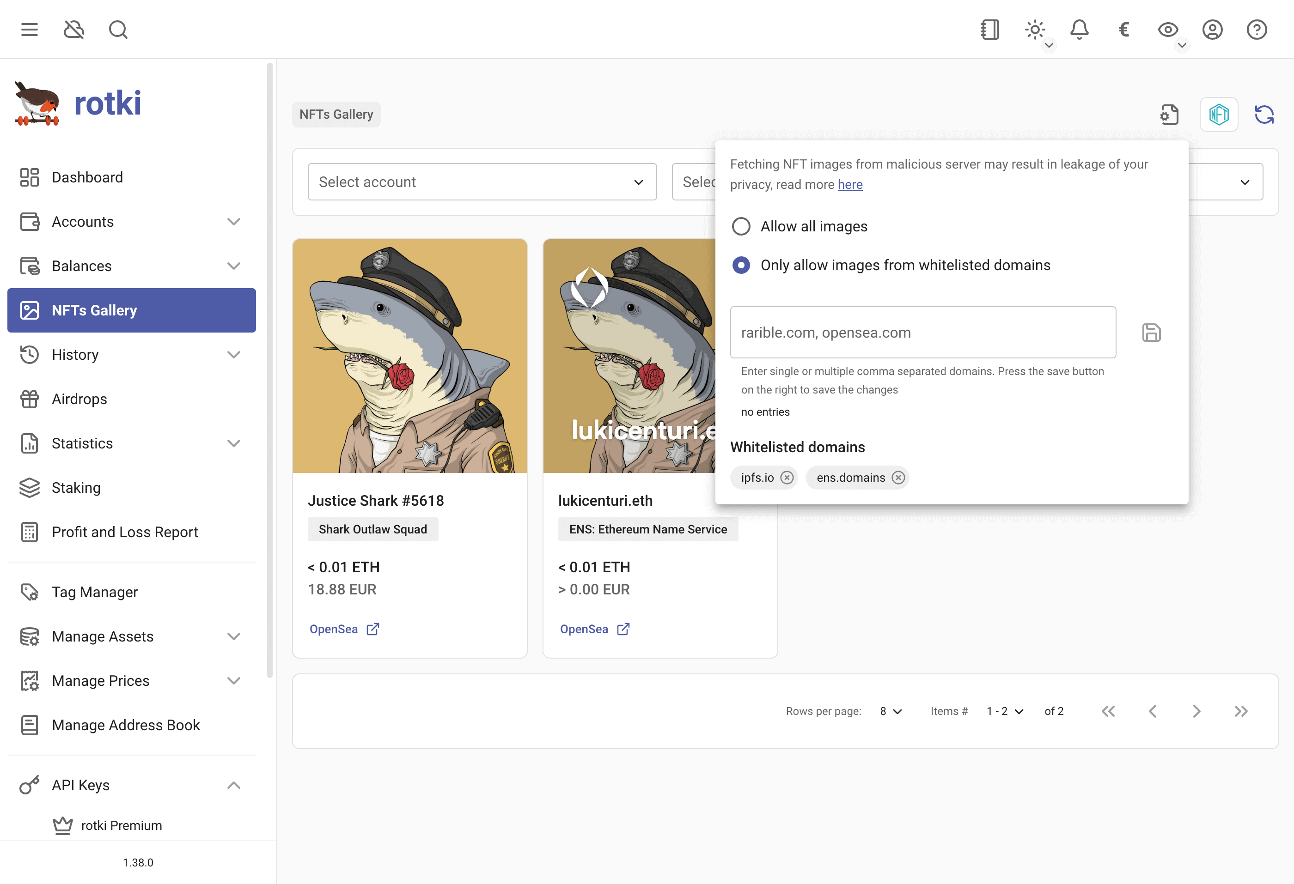Open theme options chevron under sun icon

(x=1049, y=45)
